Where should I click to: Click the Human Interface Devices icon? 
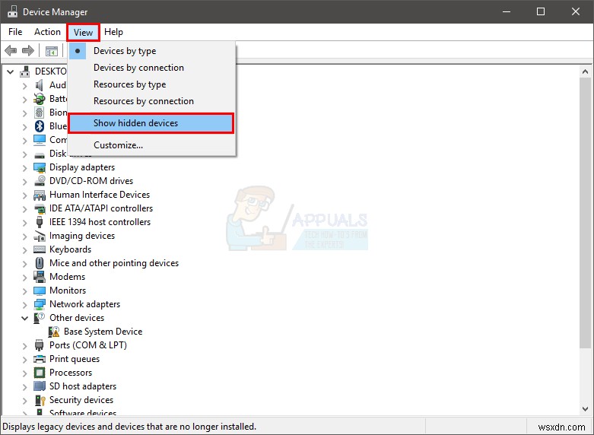point(40,195)
